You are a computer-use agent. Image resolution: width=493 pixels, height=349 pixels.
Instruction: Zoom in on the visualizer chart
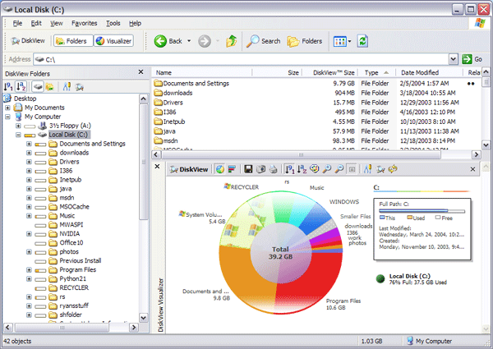[x=327, y=169]
